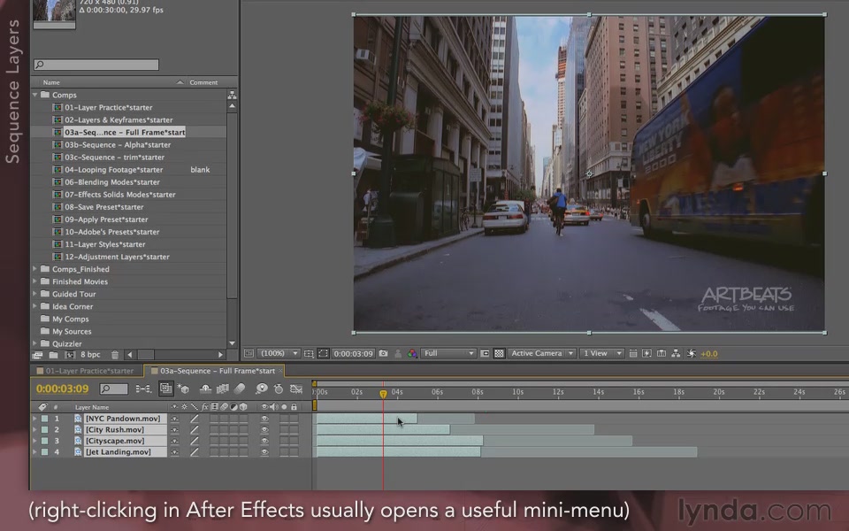Screen dimensions: 849x531
Task: Open graph editor icon
Action: point(296,389)
